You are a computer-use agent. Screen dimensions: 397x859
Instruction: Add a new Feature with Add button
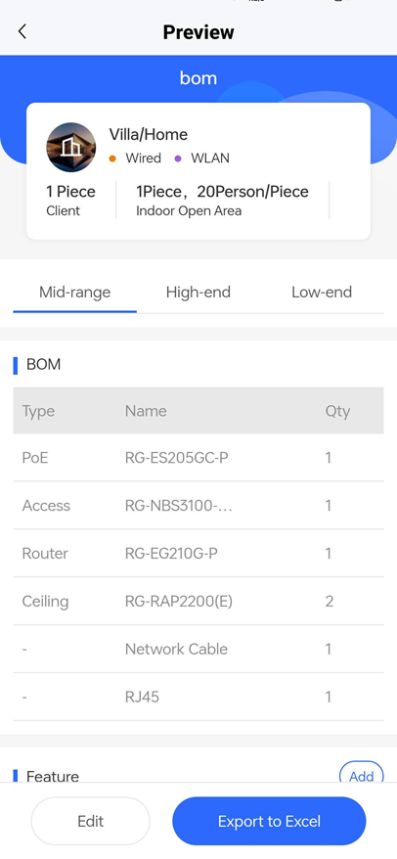(362, 776)
